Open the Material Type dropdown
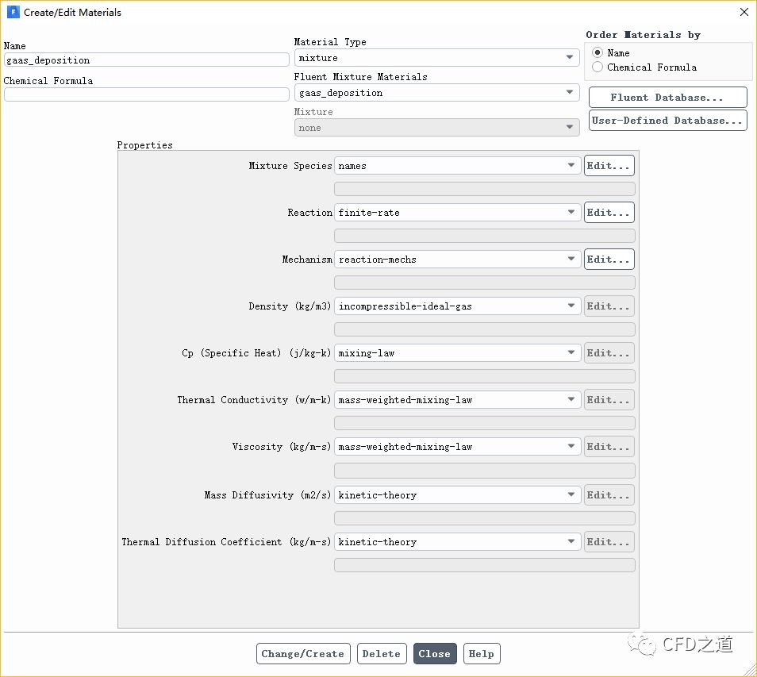The height and width of the screenshot is (677, 757). pos(436,58)
